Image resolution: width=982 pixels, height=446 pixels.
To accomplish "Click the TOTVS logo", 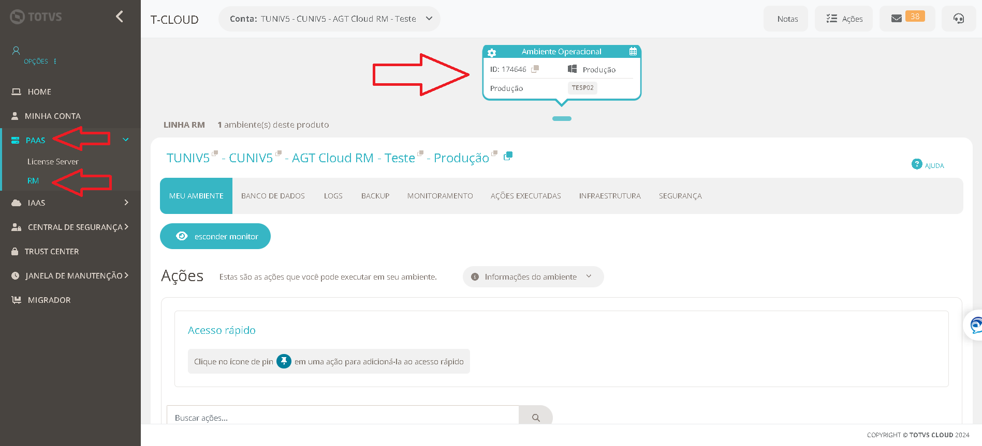I will coord(36,17).
